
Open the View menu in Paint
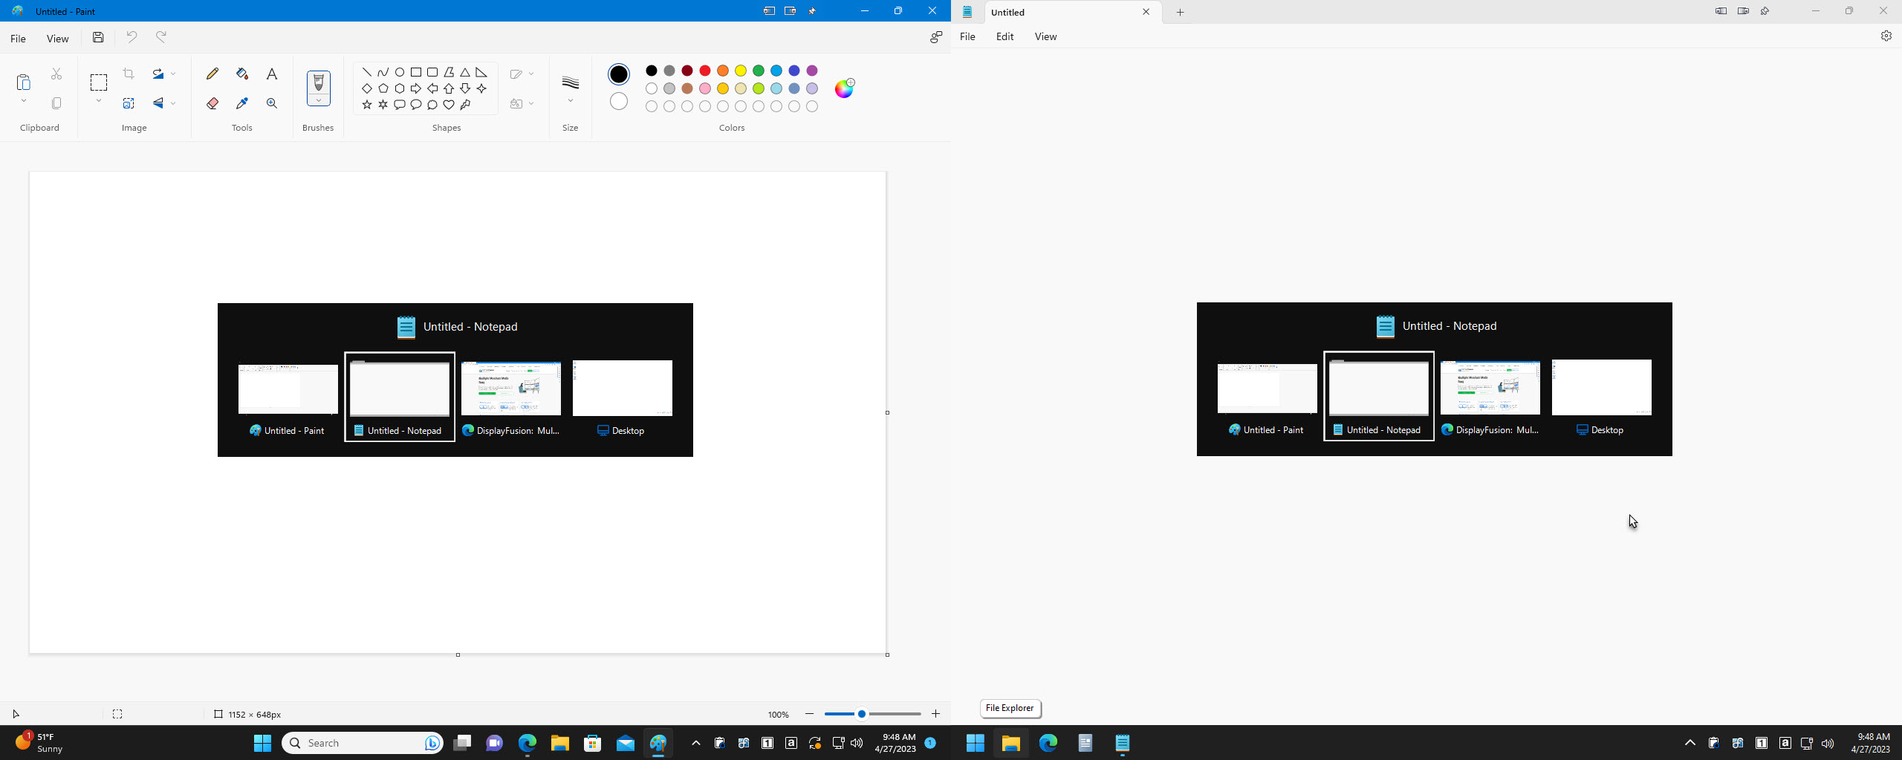pyautogui.click(x=57, y=39)
